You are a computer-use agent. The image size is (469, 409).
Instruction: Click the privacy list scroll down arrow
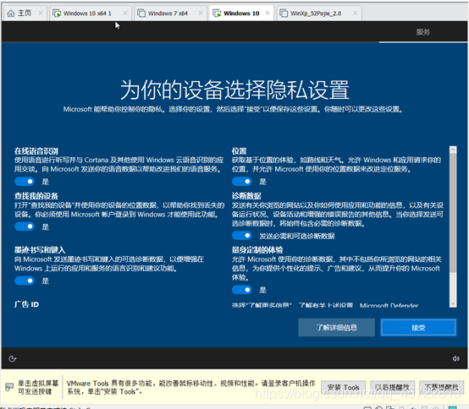coord(453,304)
